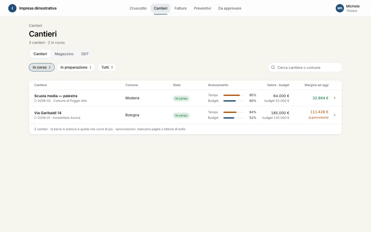Toggle the In corso filter chip

(x=42, y=67)
